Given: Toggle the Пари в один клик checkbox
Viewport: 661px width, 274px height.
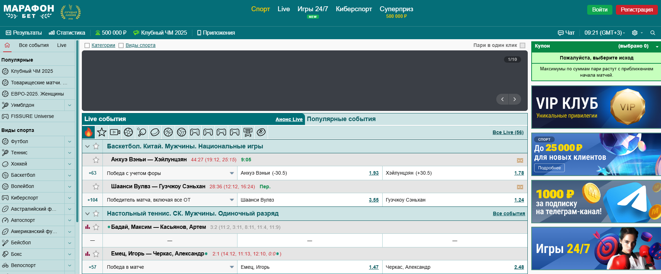Looking at the screenshot, I should 523,45.
